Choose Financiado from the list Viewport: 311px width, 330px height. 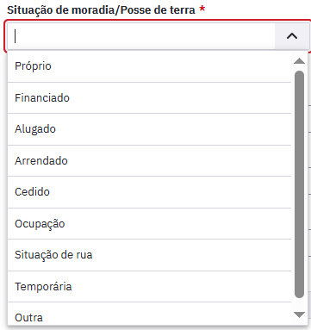coord(149,98)
